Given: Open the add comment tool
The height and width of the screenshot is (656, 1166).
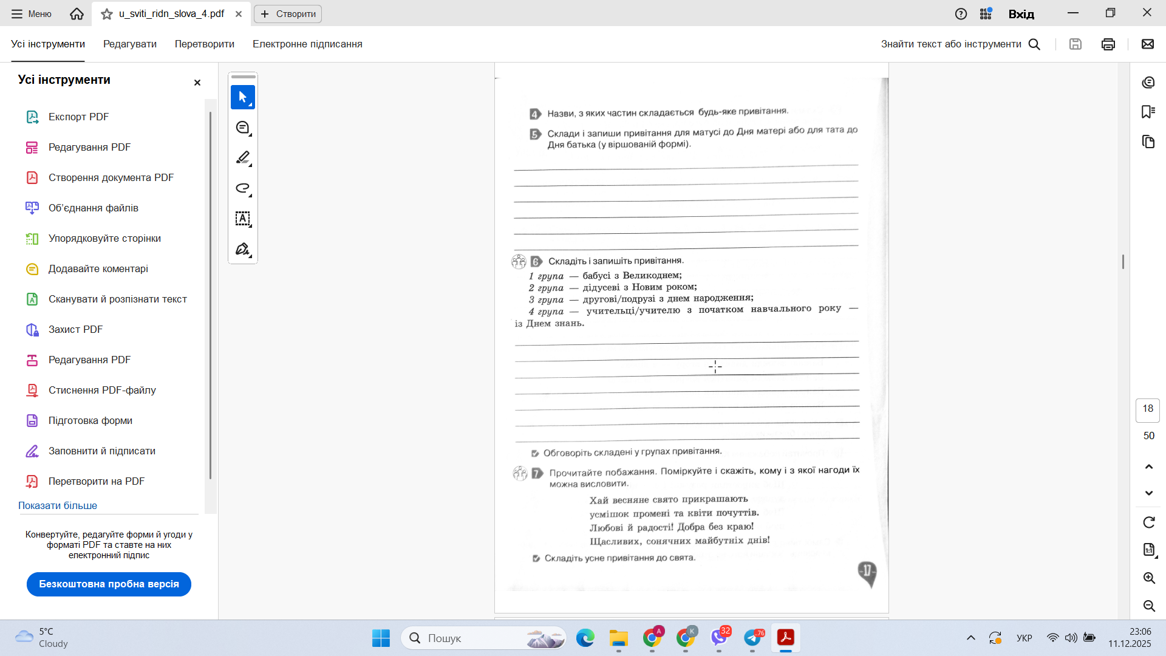Looking at the screenshot, I should pos(242,128).
